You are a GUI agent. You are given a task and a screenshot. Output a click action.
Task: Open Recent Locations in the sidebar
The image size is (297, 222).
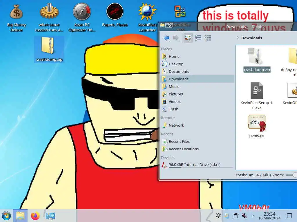pyautogui.click(x=197, y=149)
